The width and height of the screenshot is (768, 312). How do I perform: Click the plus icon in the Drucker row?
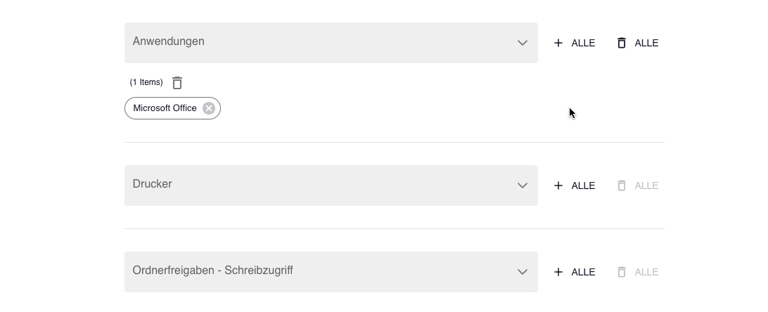tap(558, 186)
